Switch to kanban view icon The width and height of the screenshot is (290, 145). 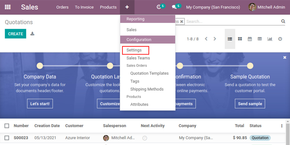pyautogui.click(x=240, y=39)
